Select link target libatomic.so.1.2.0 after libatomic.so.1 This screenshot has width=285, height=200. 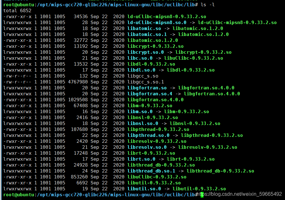click(203, 34)
